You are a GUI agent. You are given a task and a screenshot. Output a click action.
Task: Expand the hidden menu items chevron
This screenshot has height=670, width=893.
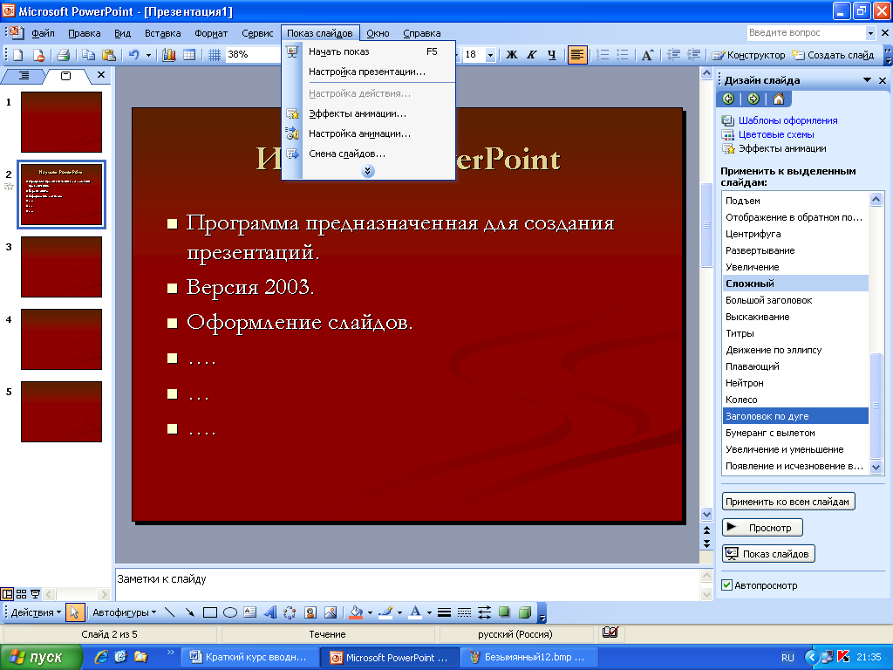(x=368, y=172)
